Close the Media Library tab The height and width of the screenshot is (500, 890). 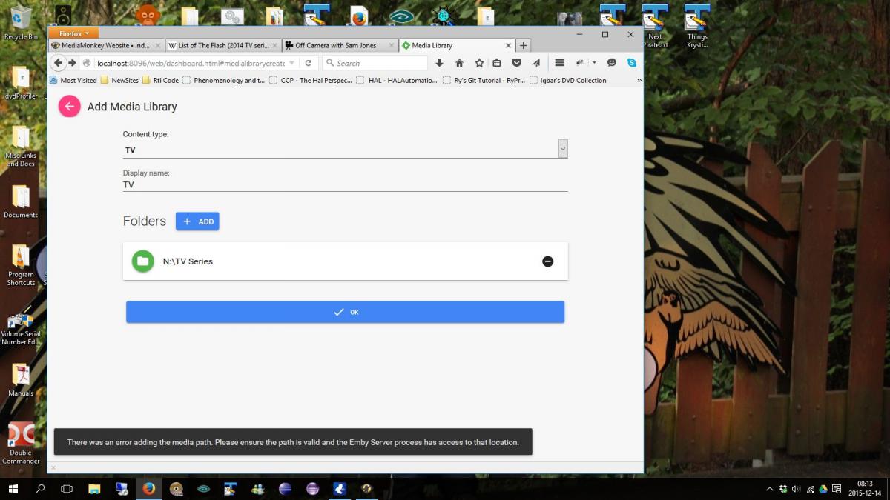[x=508, y=45]
